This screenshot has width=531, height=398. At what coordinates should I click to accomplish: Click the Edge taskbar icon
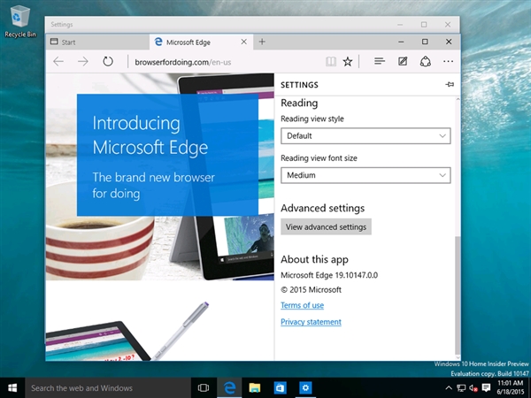pyautogui.click(x=229, y=388)
